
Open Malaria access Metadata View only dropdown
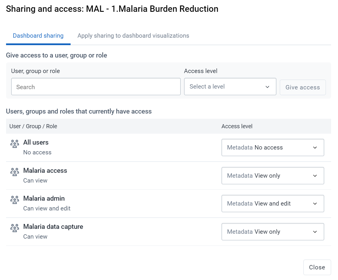coord(273,176)
